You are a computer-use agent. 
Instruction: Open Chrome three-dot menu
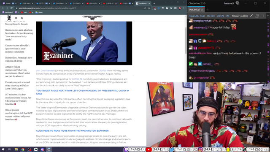tap(184, 8)
